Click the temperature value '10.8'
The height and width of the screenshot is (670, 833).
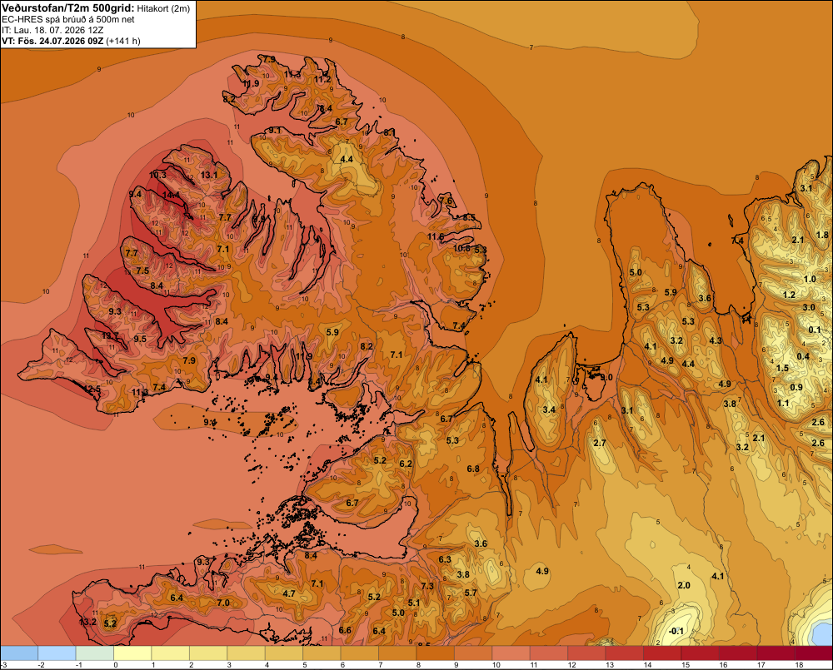461,248
